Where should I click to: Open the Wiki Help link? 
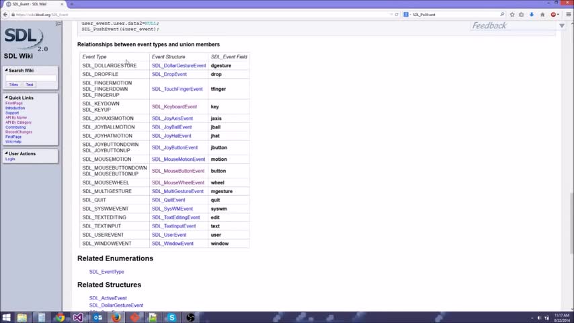tap(13, 141)
